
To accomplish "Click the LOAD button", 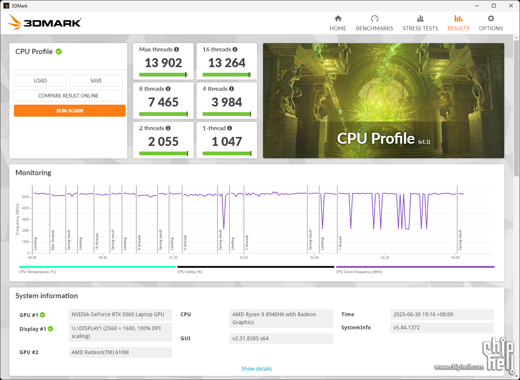I will tap(40, 81).
